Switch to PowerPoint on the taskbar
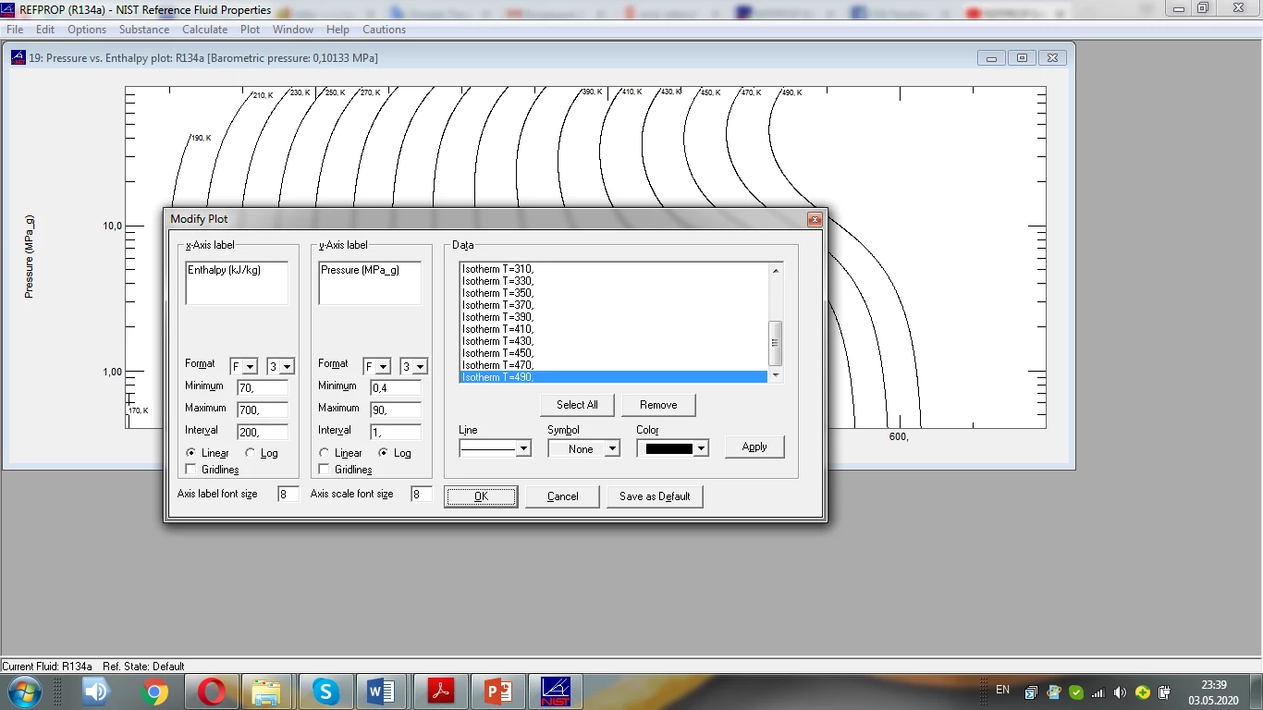 498,692
